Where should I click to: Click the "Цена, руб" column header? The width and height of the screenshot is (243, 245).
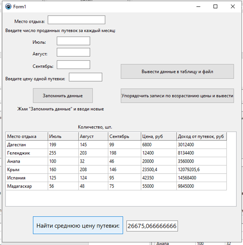point(158,136)
